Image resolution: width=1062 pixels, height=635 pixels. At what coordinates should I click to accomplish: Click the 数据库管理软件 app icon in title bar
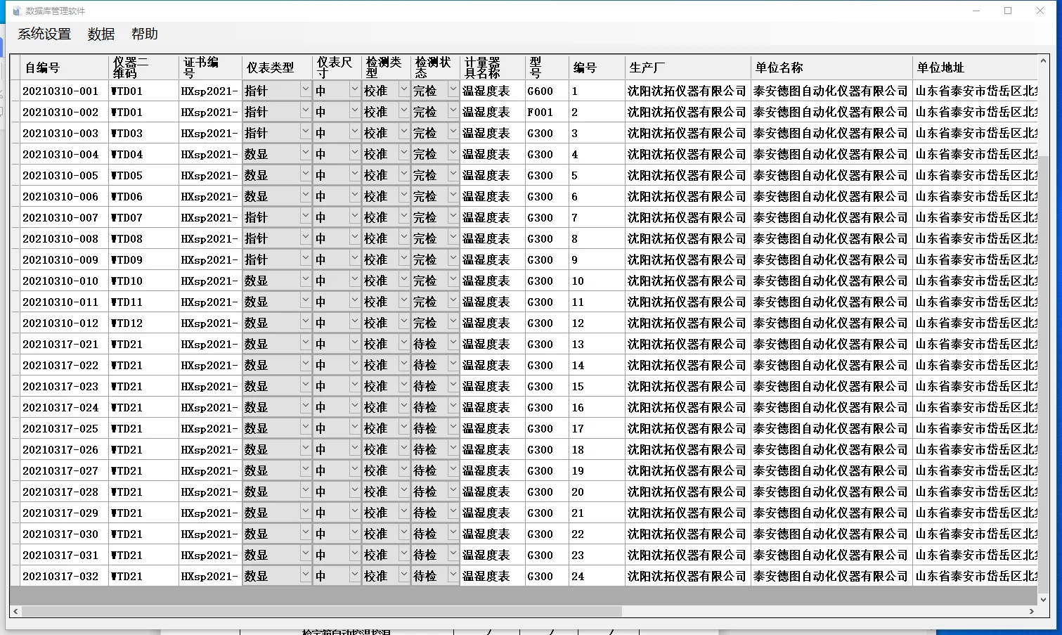click(18, 11)
